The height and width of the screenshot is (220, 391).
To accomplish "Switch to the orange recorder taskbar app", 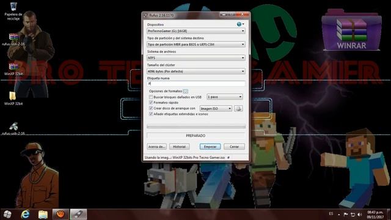I will coord(60,215).
